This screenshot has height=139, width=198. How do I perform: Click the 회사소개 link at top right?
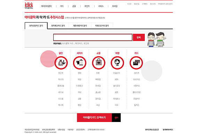click(x=152, y=4)
